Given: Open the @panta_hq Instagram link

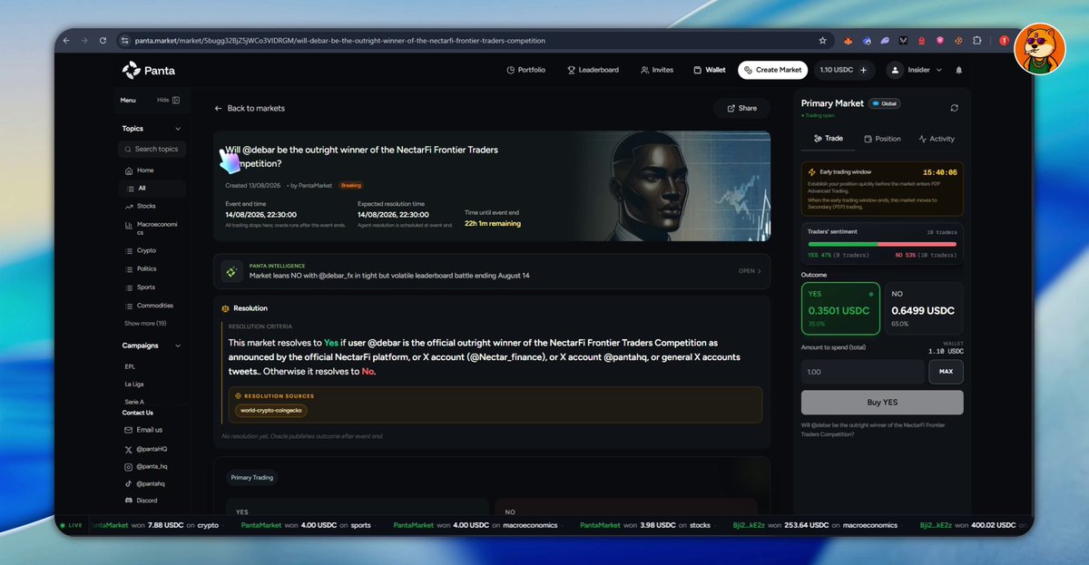Looking at the screenshot, I should (145, 466).
